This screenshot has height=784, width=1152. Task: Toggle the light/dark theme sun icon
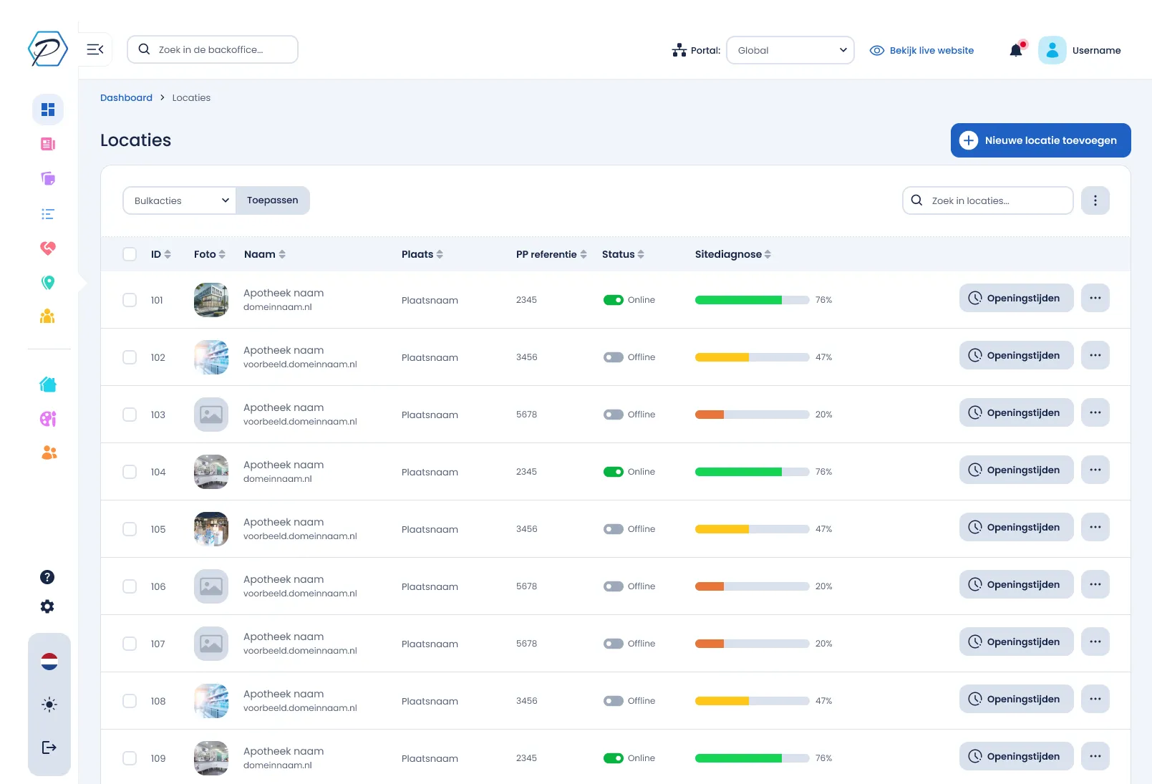click(x=49, y=705)
